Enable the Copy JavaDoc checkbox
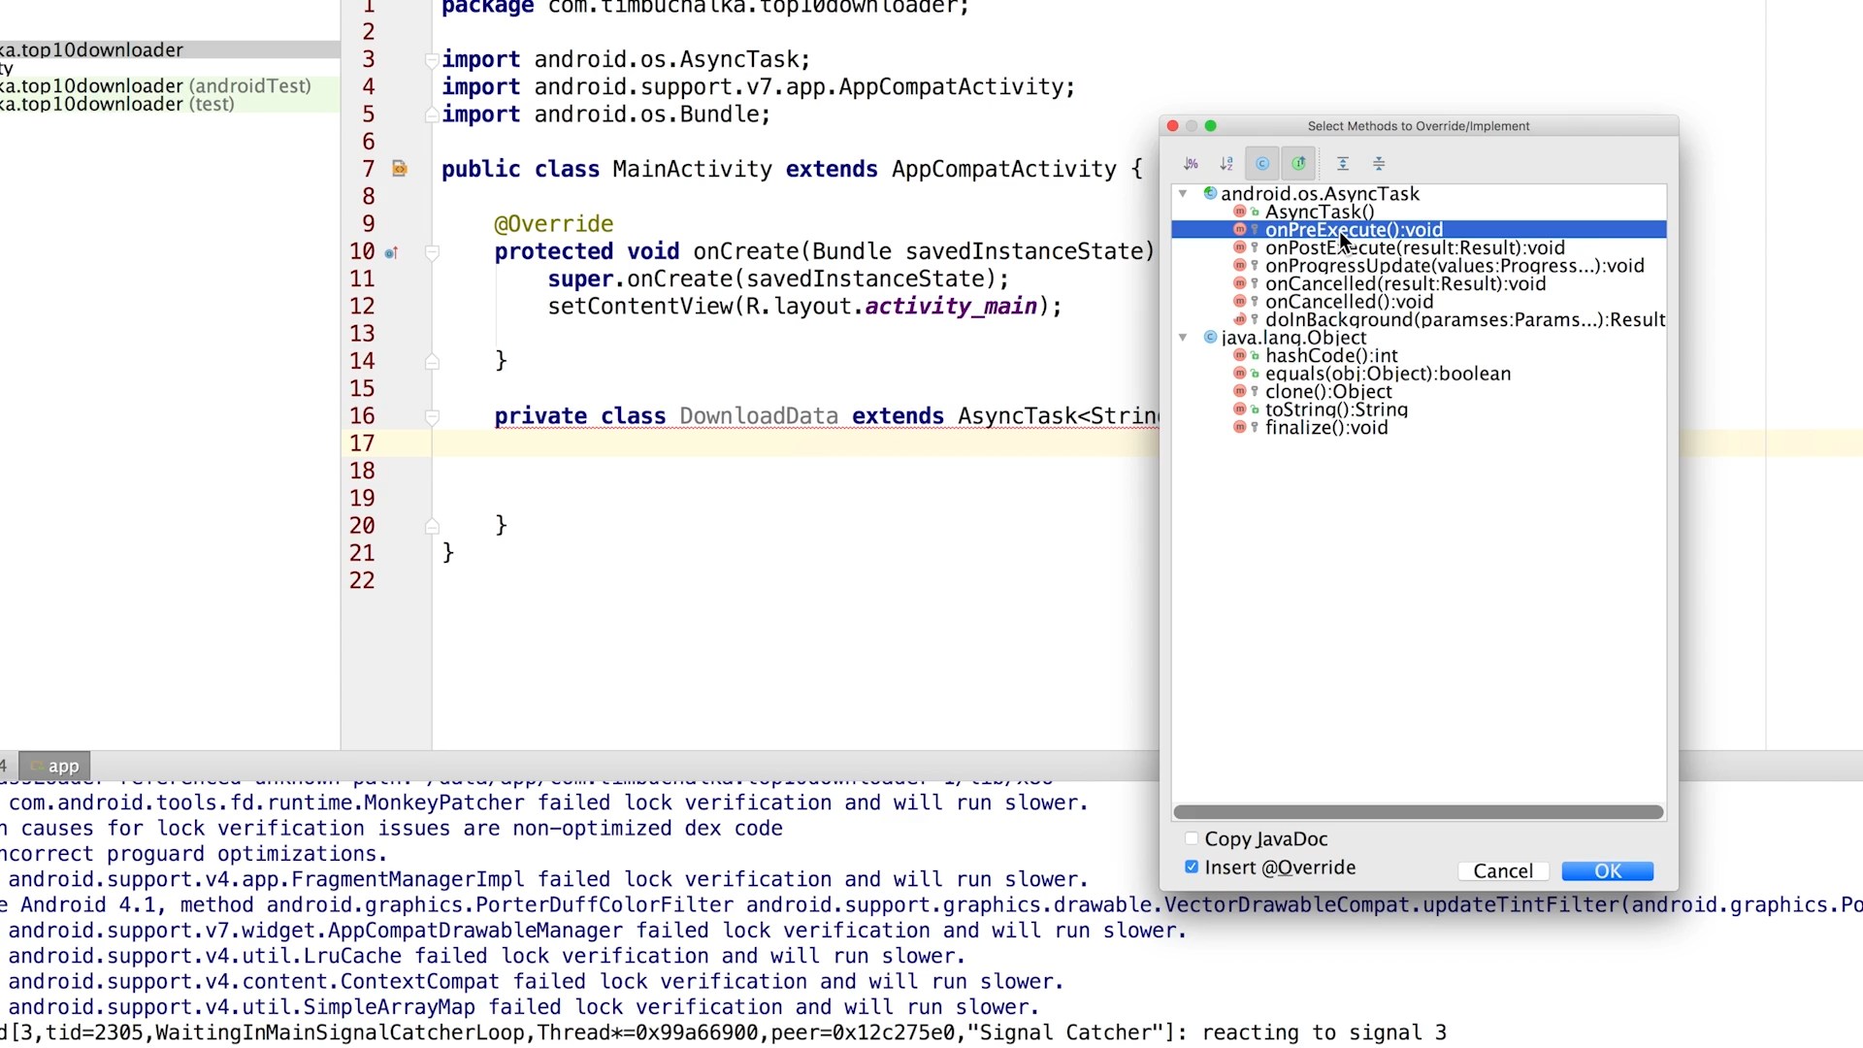 pos(1192,839)
